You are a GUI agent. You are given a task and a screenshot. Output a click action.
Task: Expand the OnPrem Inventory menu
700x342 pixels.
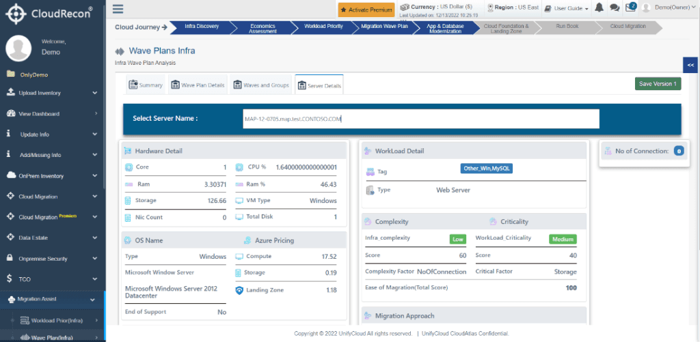click(x=94, y=175)
